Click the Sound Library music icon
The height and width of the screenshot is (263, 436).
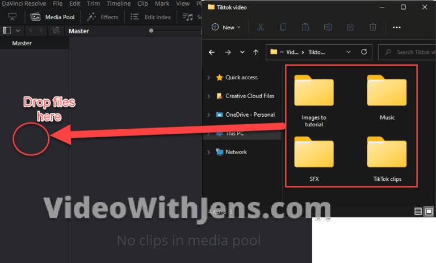pos(188,17)
